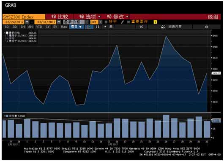Toggle the key events checkbox

click(128, 22)
